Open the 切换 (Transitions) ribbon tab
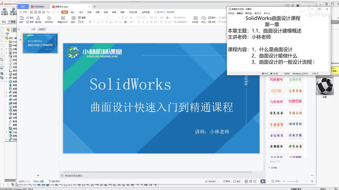Image resolution: width=339 pixels, height=190 pixels. click(89, 12)
